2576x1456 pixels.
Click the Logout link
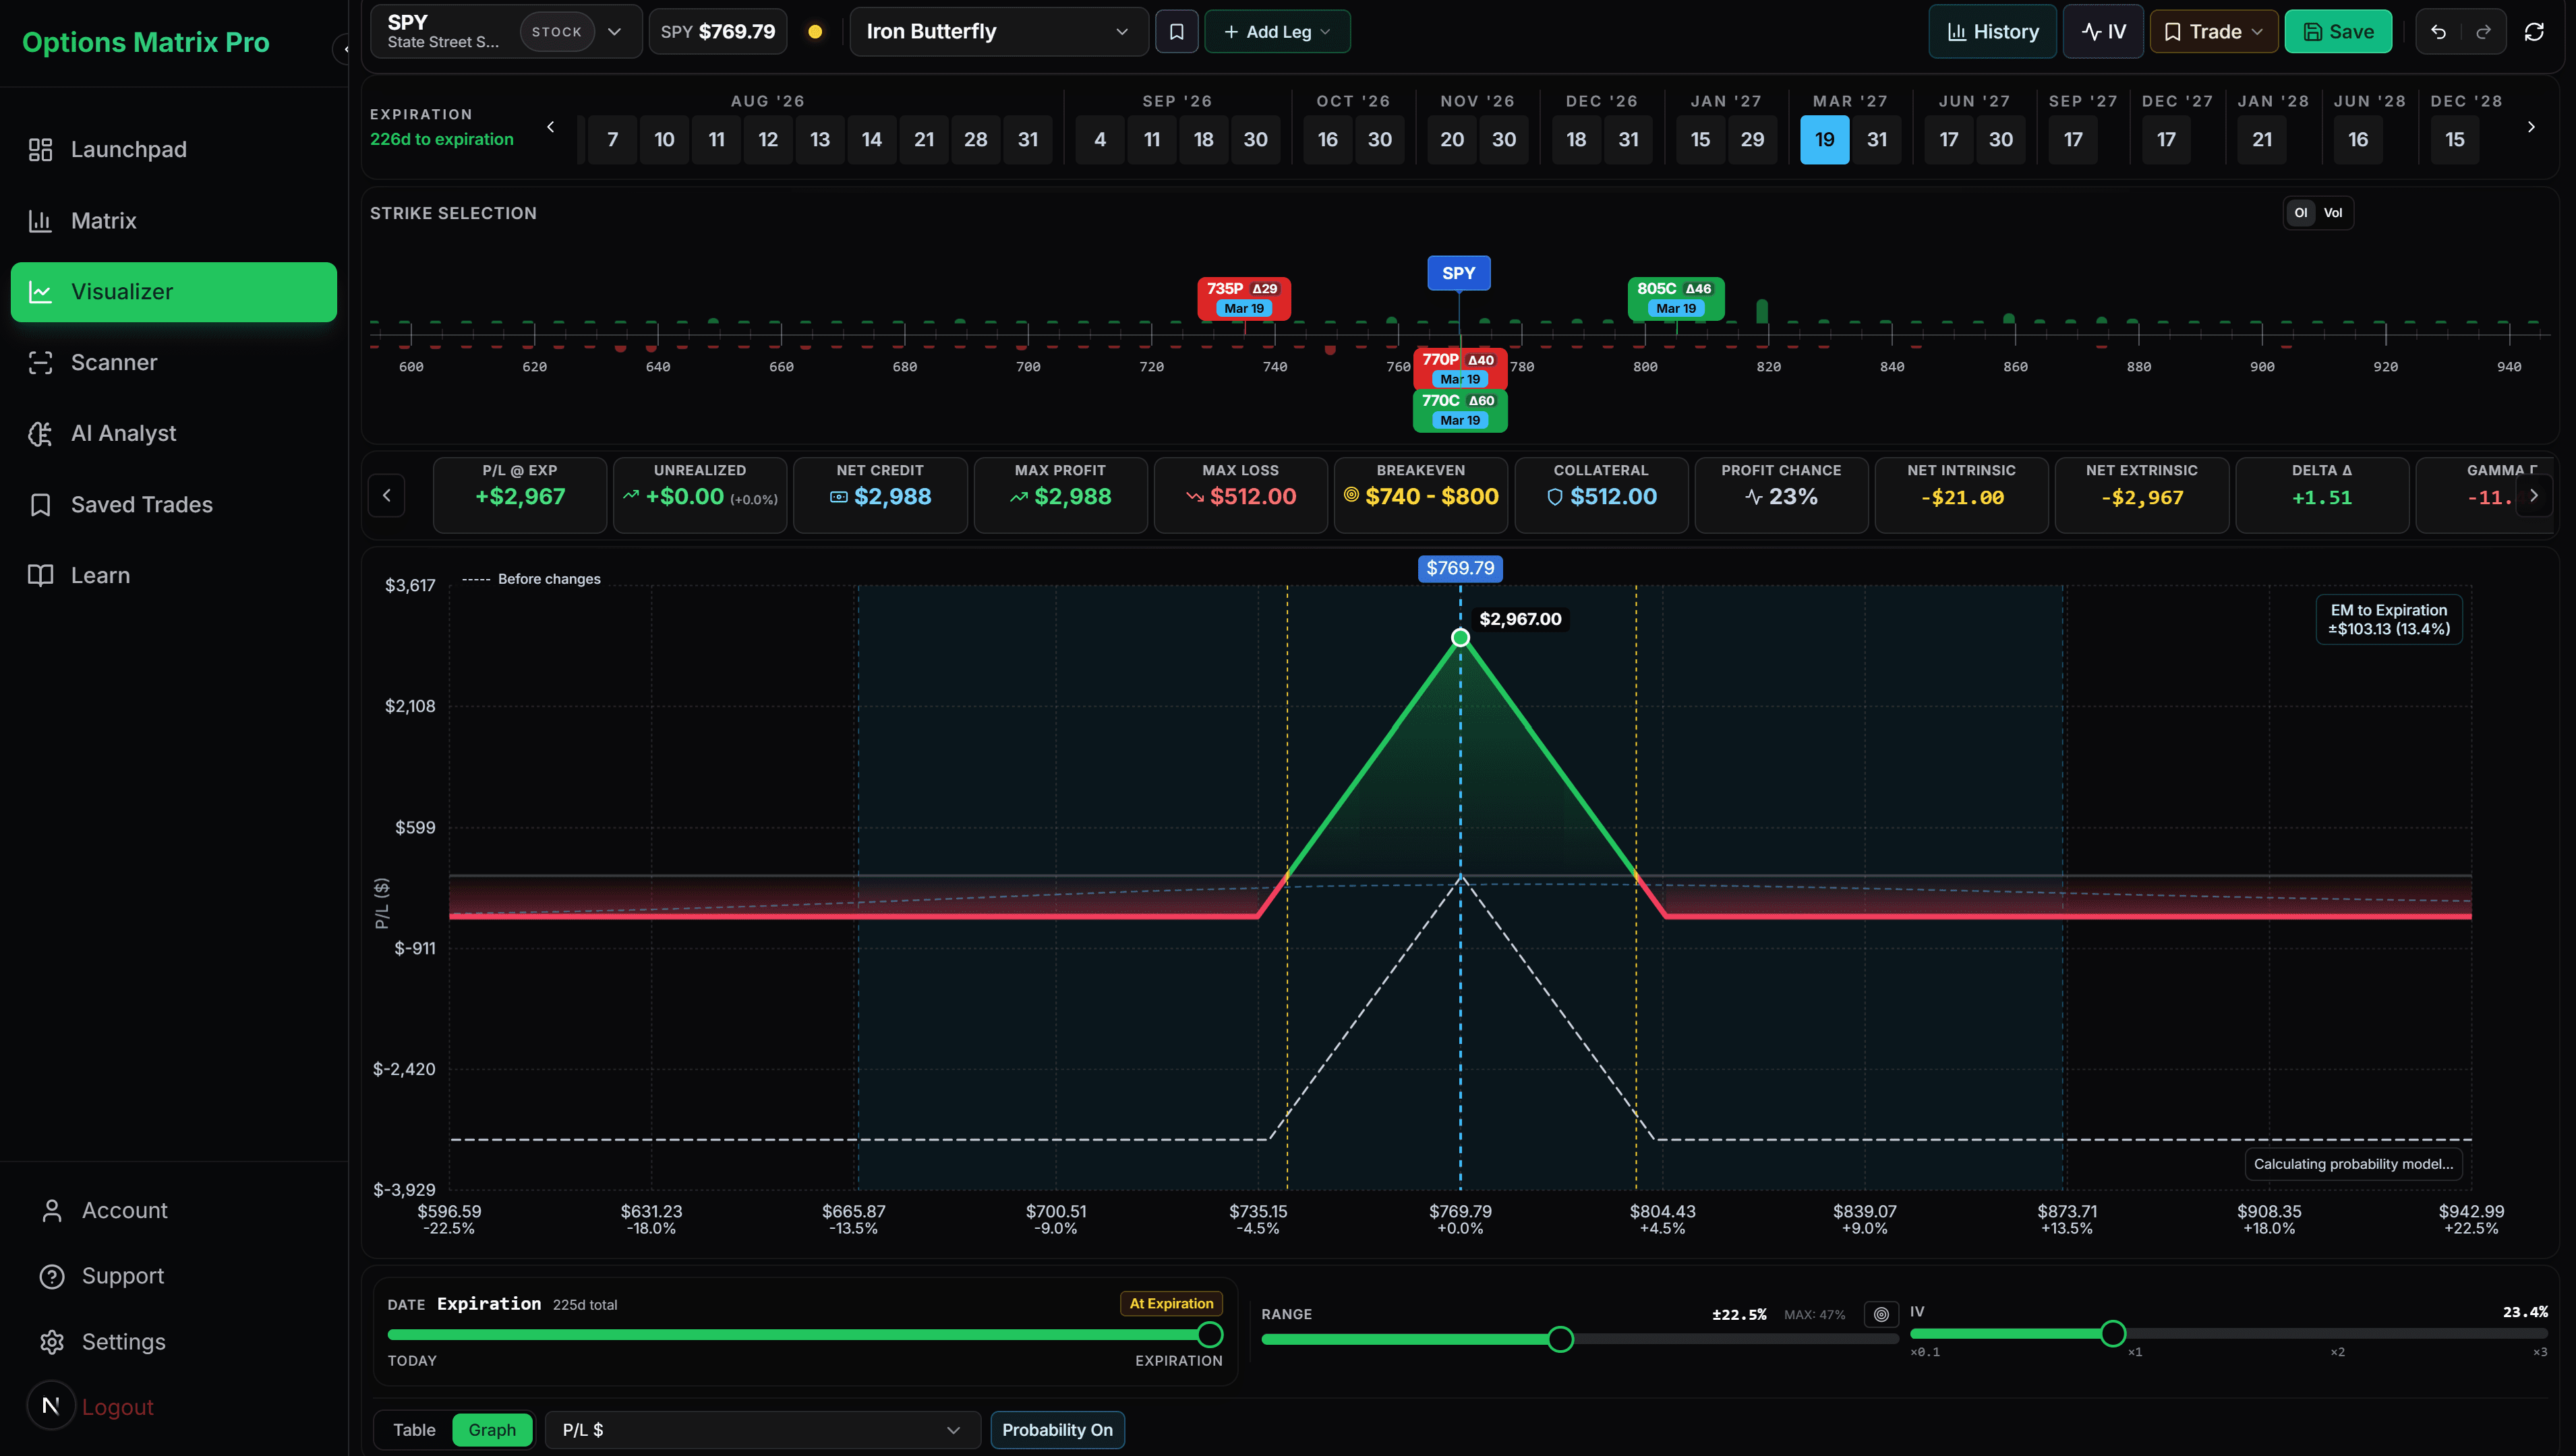tap(117, 1407)
